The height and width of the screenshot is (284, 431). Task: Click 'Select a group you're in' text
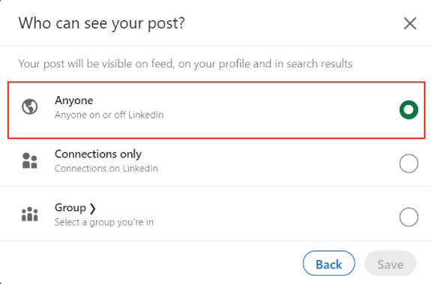104,222
